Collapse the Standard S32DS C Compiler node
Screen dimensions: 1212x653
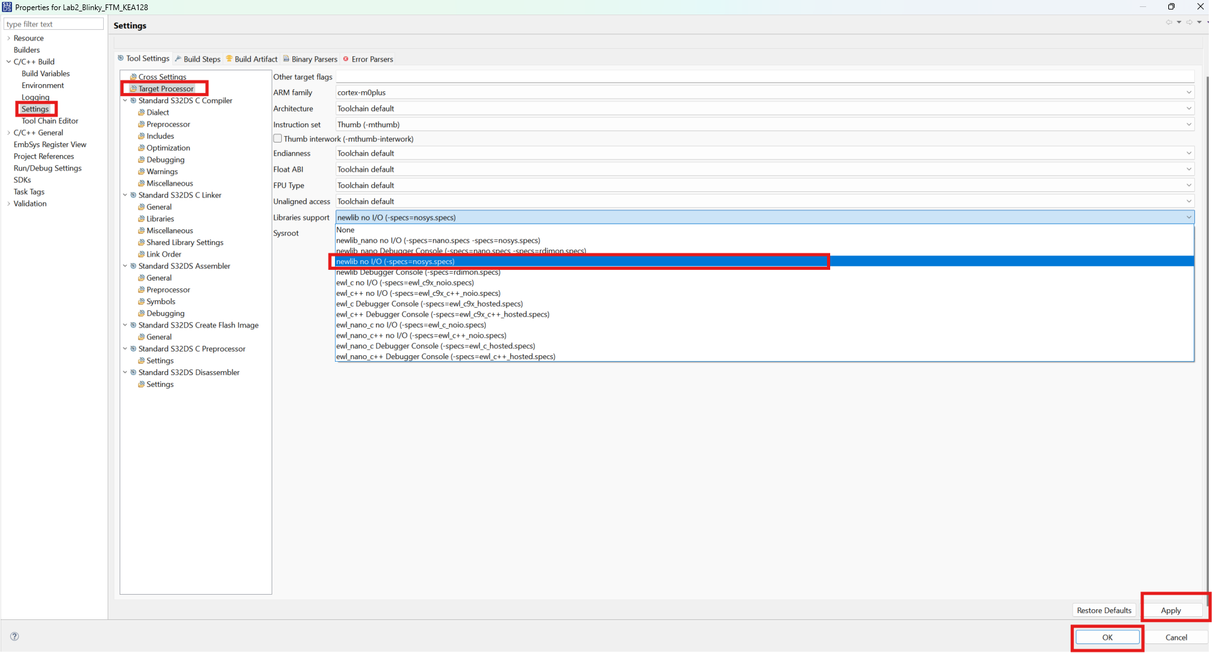[125, 100]
